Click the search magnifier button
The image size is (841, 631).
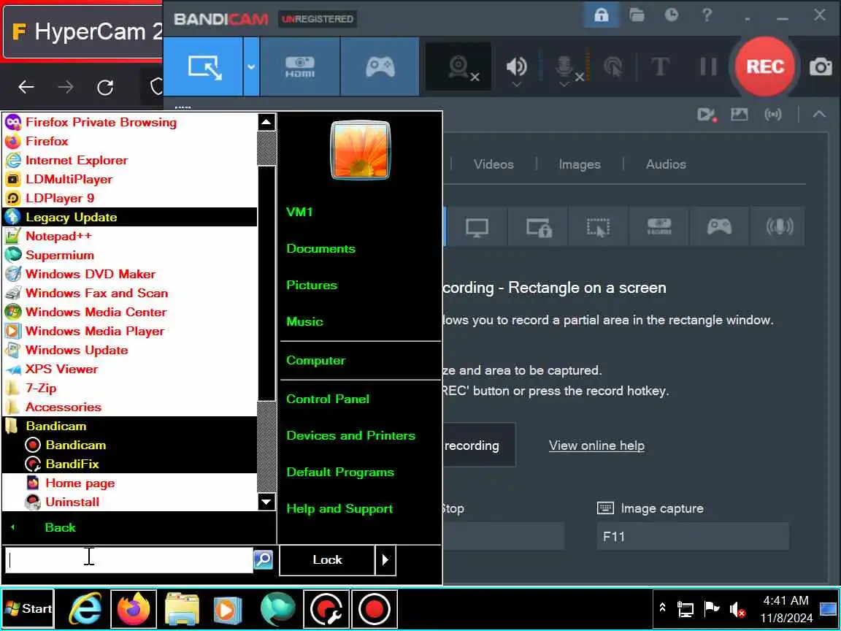(263, 559)
